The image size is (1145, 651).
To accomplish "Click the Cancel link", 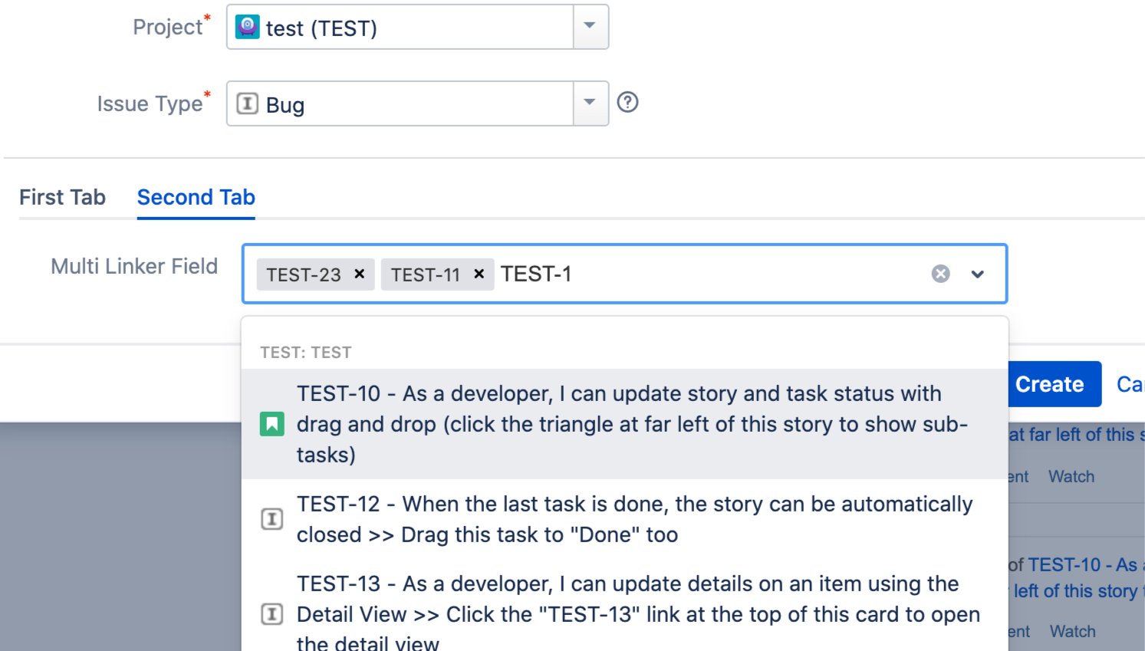I will click(x=1130, y=384).
